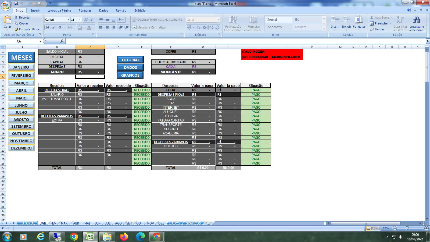Click the GRAFICOS button in sheet
Viewport: 430px width, 242px height.
pyautogui.click(x=130, y=75)
